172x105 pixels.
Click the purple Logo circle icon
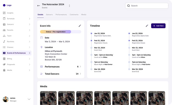tap(4, 5)
